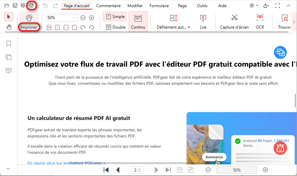The image size is (297, 176).
Task: Open the comments sidebar panel
Action: pyautogui.click(x=9, y=71)
